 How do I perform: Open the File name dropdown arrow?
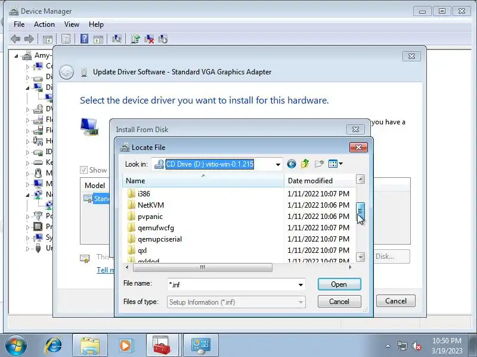pos(301,284)
